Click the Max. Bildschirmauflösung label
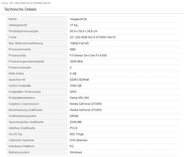The height and width of the screenshot is (157, 190). coord(26,44)
